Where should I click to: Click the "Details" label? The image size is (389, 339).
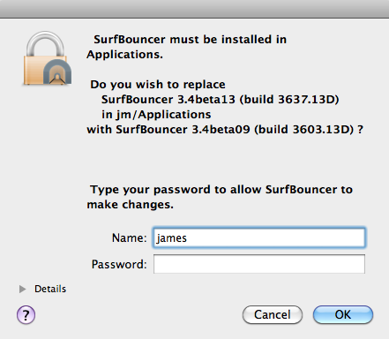pos(50,289)
